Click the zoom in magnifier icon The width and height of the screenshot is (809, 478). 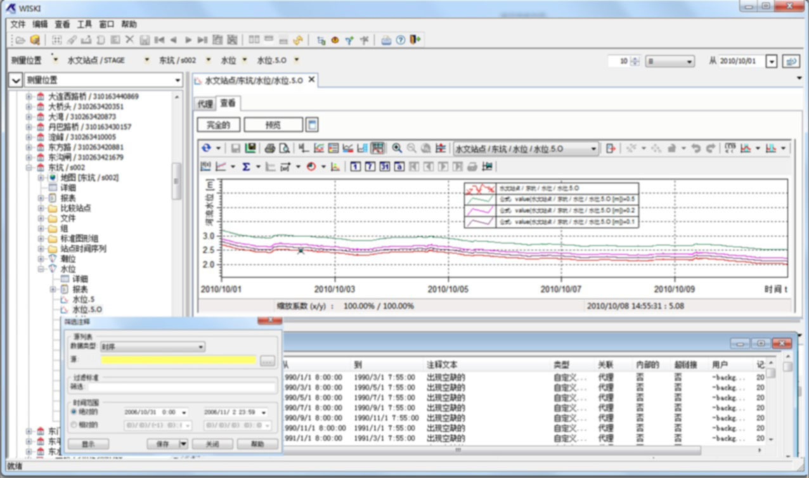pos(397,148)
